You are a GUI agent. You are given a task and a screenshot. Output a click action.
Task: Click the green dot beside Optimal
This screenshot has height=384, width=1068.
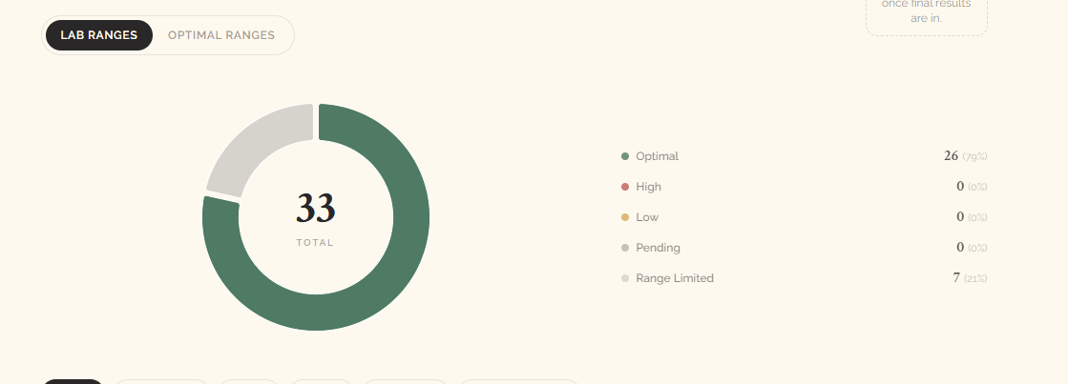click(x=625, y=156)
